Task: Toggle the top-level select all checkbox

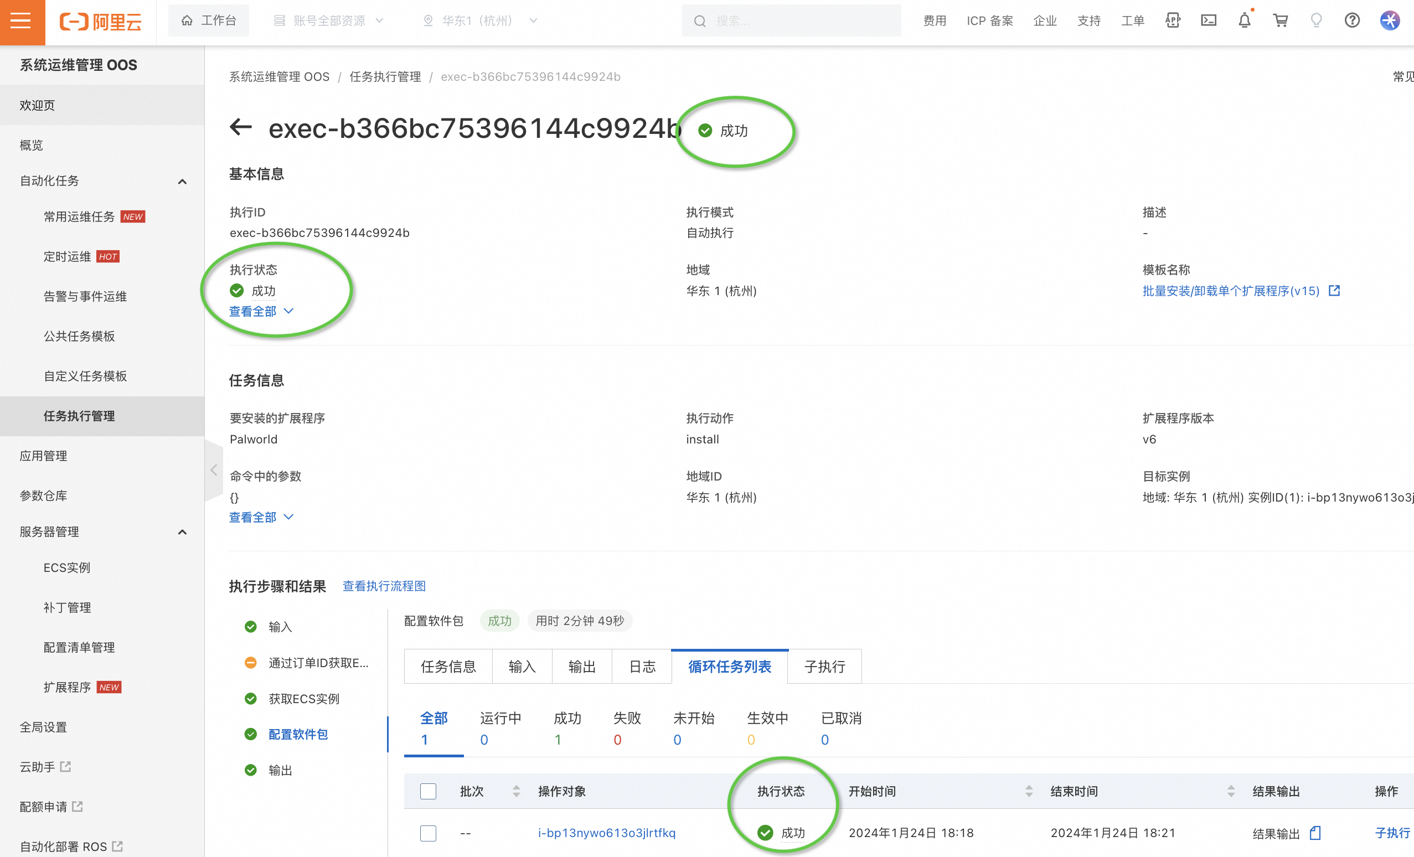Action: tap(427, 792)
